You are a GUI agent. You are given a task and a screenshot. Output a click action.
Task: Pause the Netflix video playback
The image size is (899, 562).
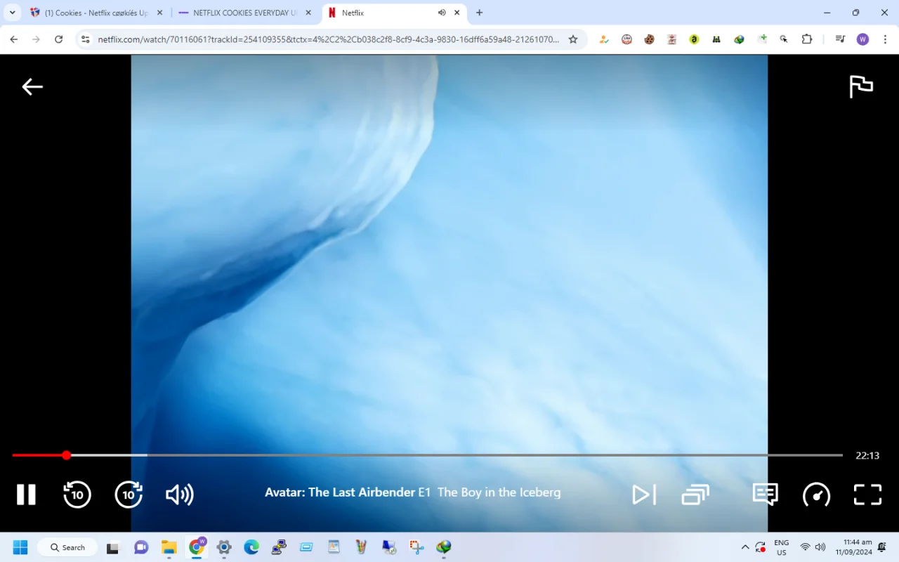click(x=26, y=495)
